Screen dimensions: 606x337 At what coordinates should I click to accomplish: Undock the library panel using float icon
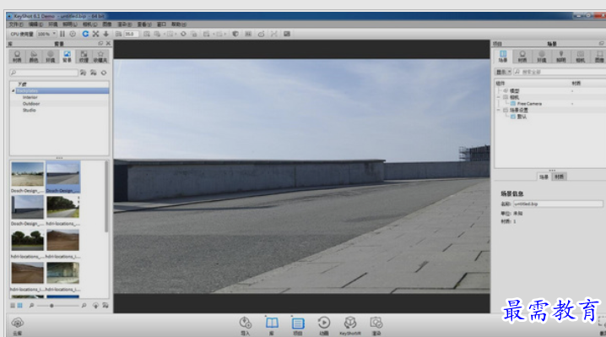[101, 43]
